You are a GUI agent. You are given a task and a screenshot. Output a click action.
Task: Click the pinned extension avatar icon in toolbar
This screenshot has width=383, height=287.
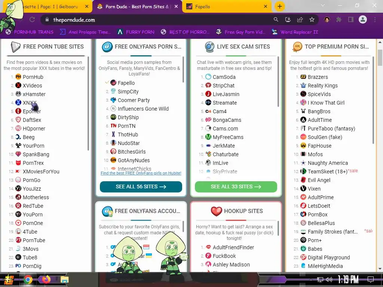[x=327, y=19]
